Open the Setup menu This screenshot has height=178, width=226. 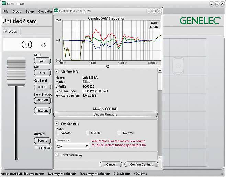30,11
